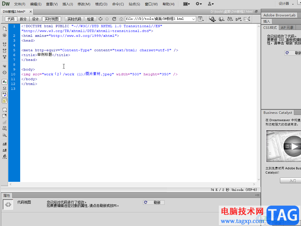Outdent code icon
The height and width of the screenshot is (226, 301).
point(5,150)
